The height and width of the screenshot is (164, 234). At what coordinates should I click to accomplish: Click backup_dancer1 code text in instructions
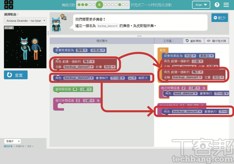(x=108, y=26)
